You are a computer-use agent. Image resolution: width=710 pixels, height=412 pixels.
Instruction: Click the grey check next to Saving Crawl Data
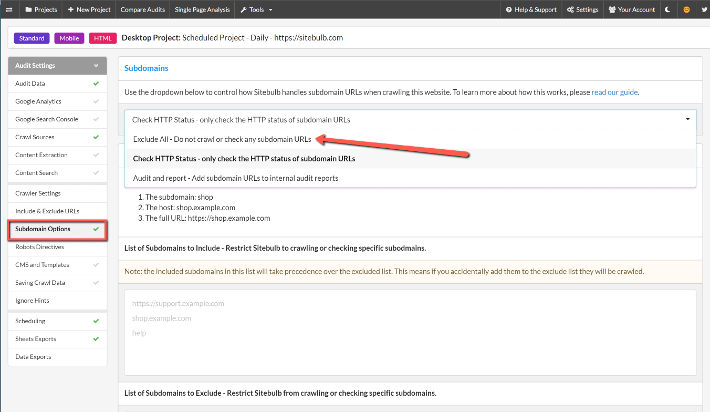(96, 283)
